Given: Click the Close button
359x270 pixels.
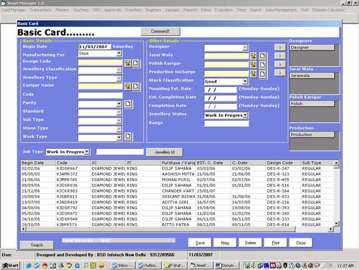Looking at the screenshot, I should point(300,242).
